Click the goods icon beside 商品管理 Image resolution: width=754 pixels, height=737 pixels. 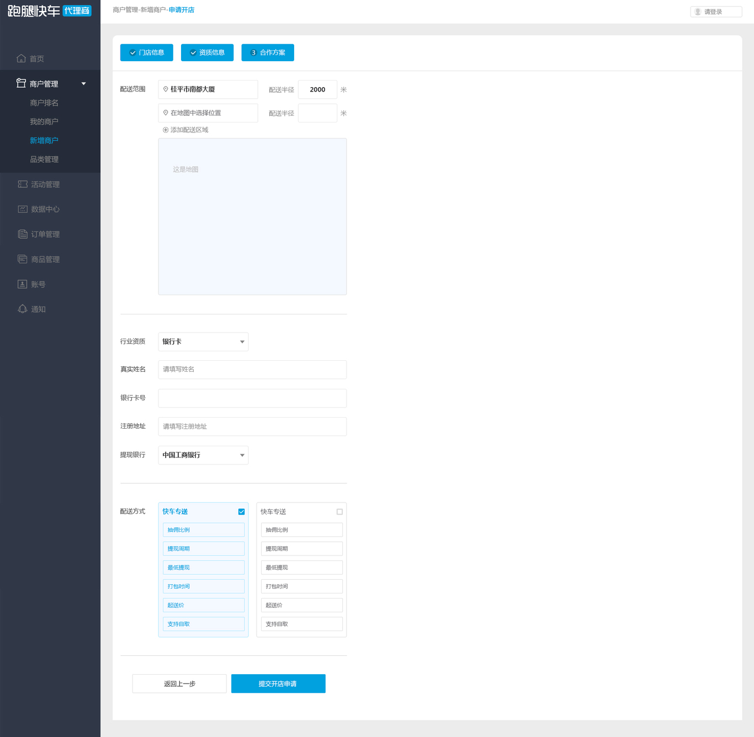(23, 259)
